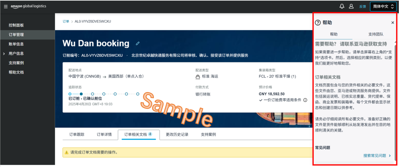
Task: Click price CNY 18,592.50
Action: (x=272, y=94)
